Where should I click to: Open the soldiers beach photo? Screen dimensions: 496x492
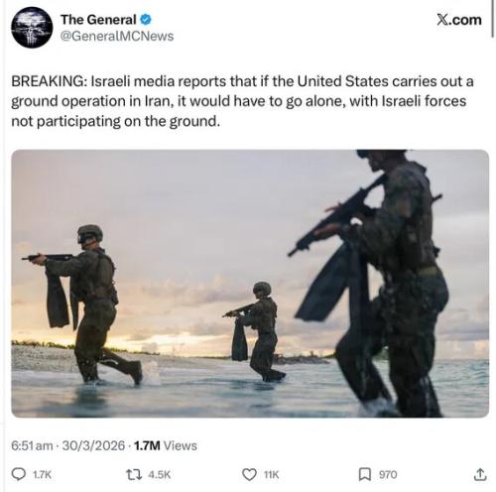[x=250, y=284]
